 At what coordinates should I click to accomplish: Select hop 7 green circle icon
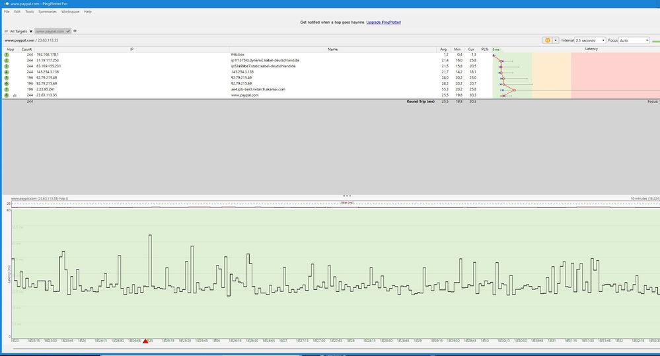click(7, 90)
